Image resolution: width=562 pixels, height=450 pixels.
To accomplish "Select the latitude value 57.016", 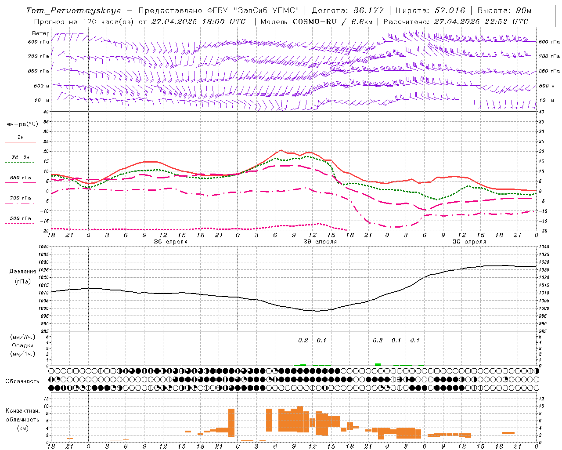I will pyautogui.click(x=450, y=11).
